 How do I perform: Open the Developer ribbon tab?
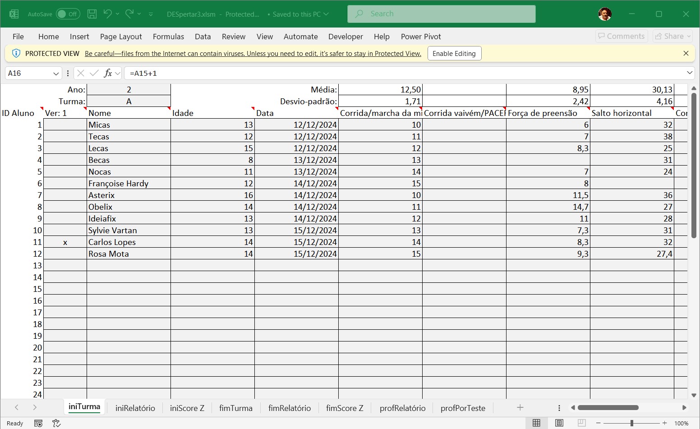345,37
